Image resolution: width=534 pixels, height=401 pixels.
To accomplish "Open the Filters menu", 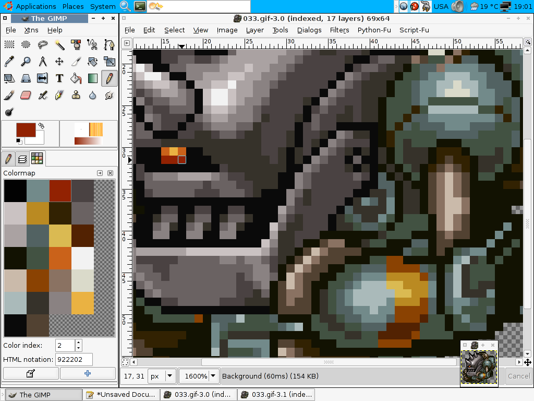I will 339,30.
